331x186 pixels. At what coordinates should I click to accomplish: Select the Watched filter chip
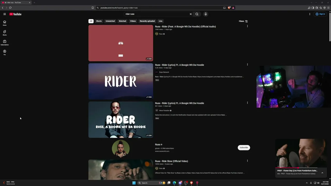123,21
